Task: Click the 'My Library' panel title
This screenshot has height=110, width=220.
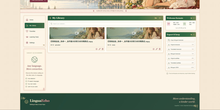Action: click(x=58, y=18)
